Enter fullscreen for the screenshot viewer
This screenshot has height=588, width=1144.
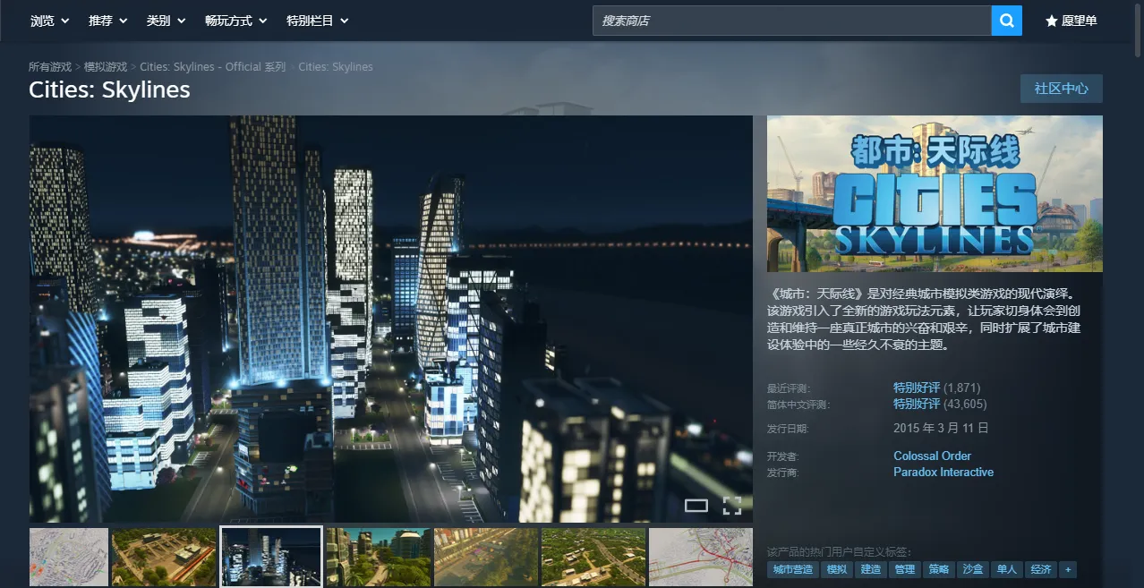pyautogui.click(x=731, y=506)
